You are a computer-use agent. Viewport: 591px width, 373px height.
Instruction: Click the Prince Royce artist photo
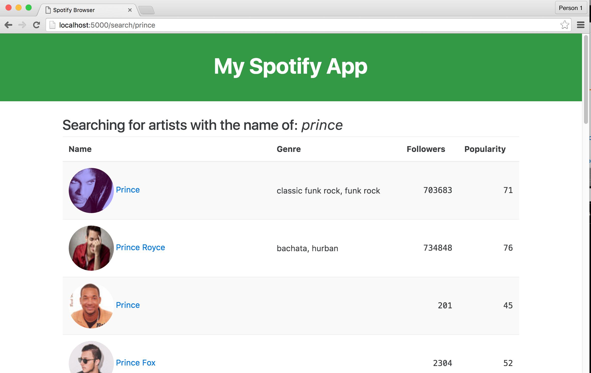[91, 248]
